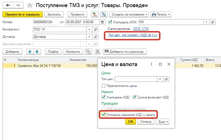The image size is (221, 140).
Task: Click Отмена in the dialog
Action: [146, 122]
